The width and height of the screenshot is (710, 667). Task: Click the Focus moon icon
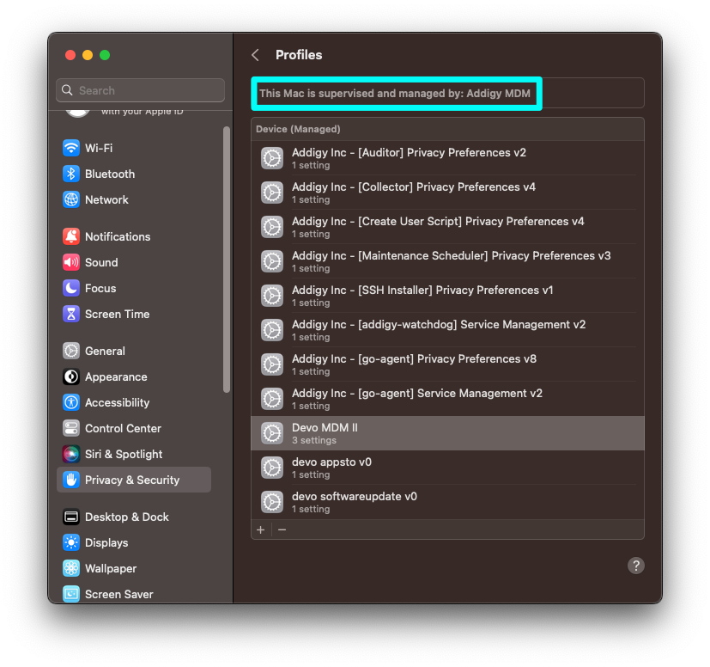71,288
